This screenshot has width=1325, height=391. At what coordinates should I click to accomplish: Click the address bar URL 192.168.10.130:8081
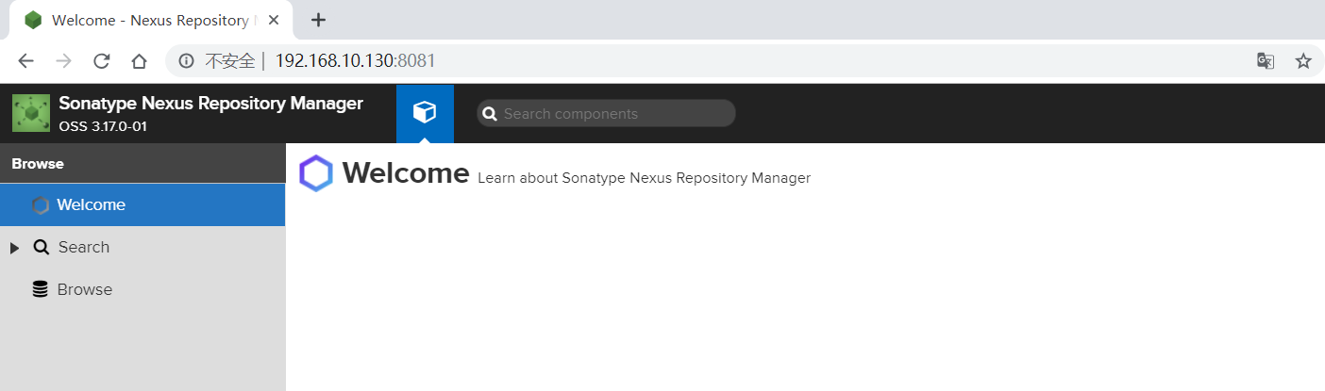pos(355,61)
